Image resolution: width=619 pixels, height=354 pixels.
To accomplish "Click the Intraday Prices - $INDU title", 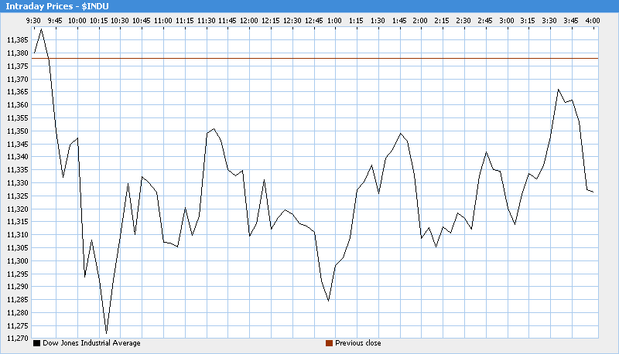I will 57,6.
